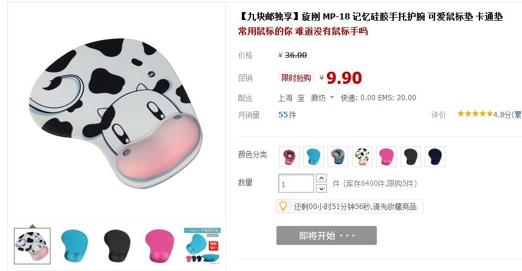
Task: View the black mouse pad thumbnail
Action: point(117,246)
